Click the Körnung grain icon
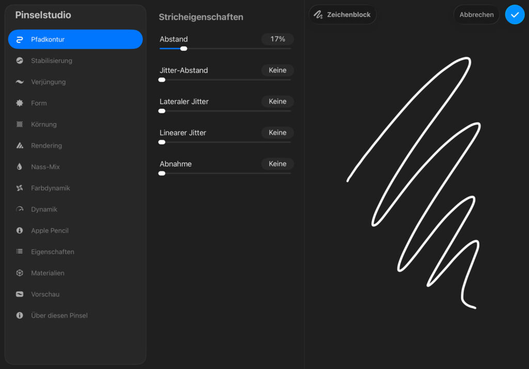This screenshot has width=529, height=369. click(20, 124)
